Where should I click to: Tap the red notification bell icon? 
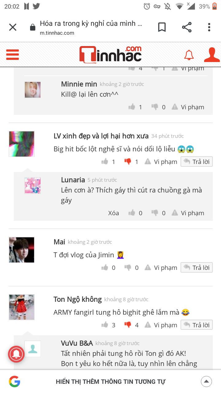(189, 55)
